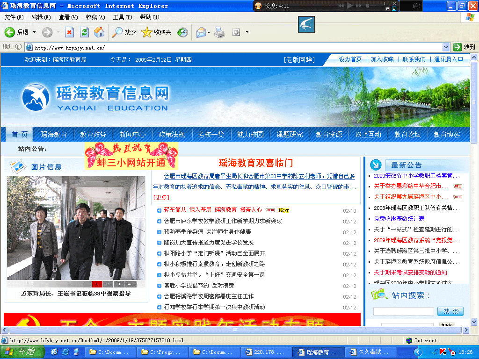Select the 名校一览 navigation tab
The width and height of the screenshot is (479, 359).
click(x=211, y=134)
